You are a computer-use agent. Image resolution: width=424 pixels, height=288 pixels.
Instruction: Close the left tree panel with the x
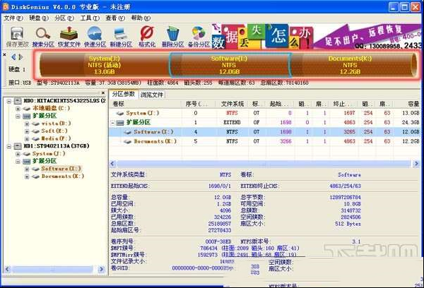(103, 92)
